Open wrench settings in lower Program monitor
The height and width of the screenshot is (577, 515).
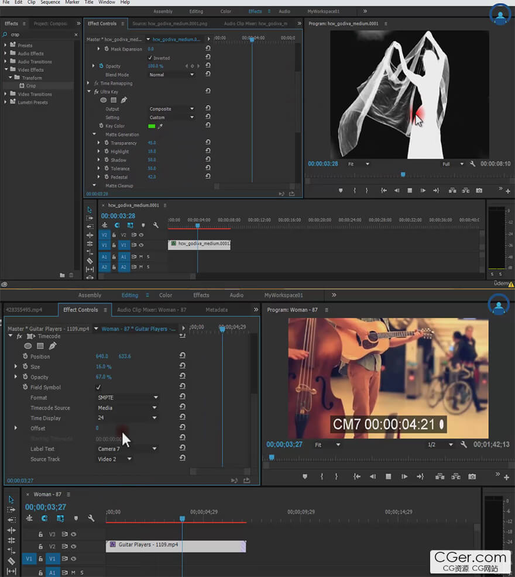coord(463,444)
